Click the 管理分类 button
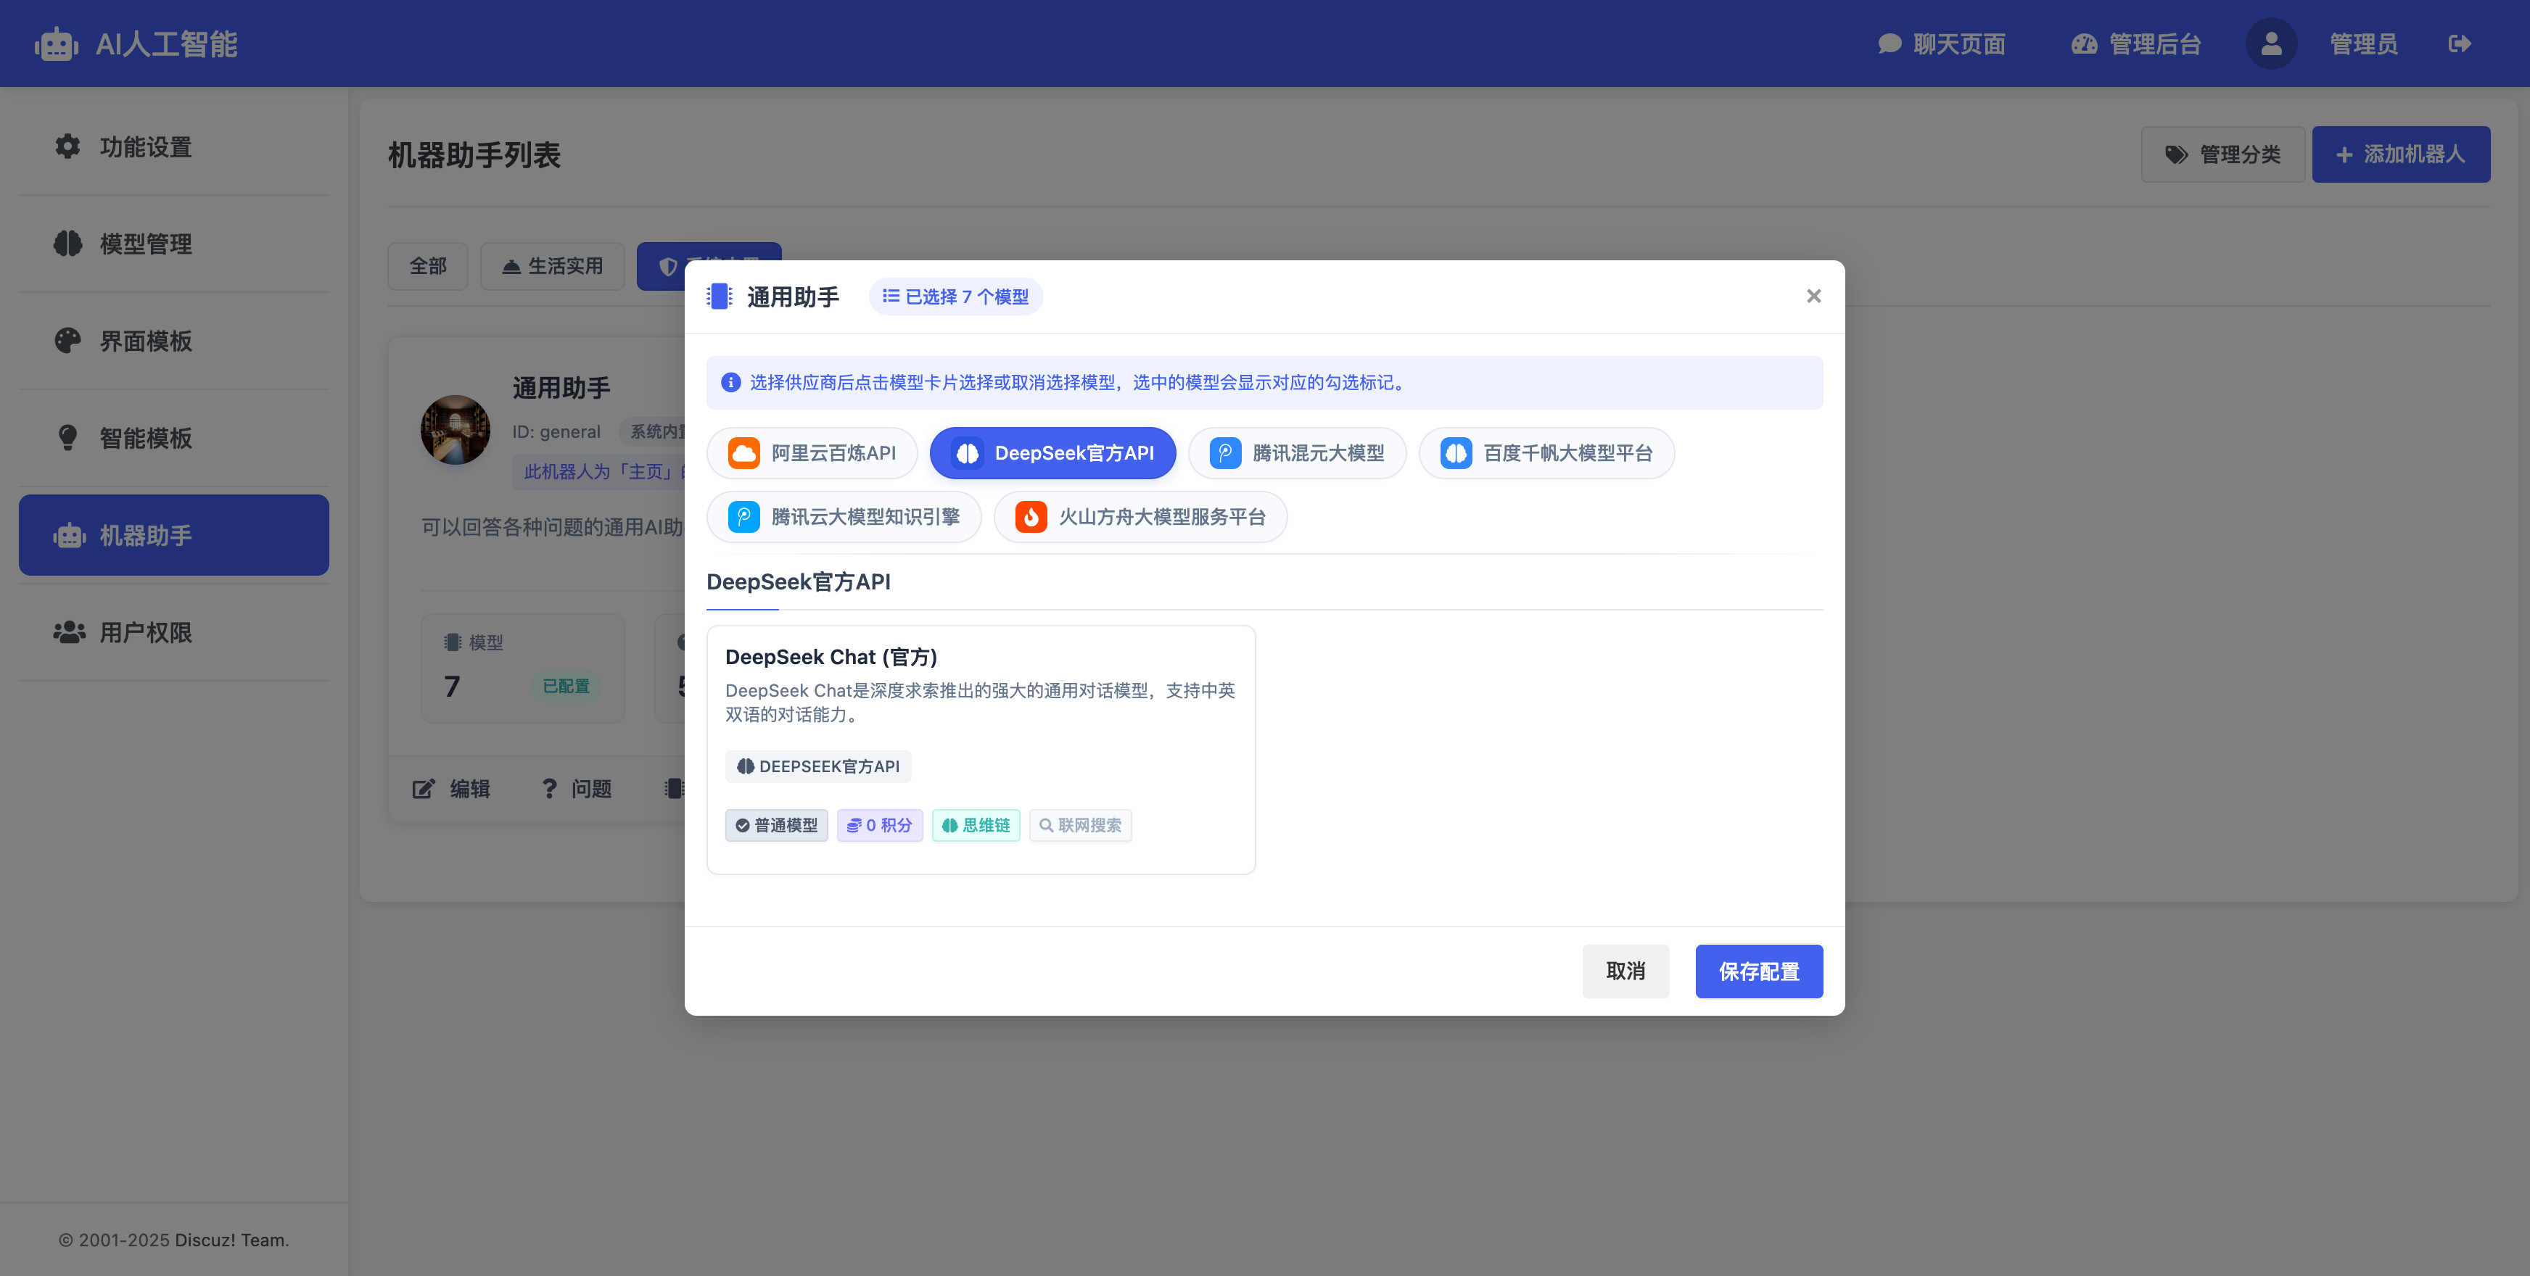Image resolution: width=2530 pixels, height=1276 pixels. click(x=2222, y=154)
